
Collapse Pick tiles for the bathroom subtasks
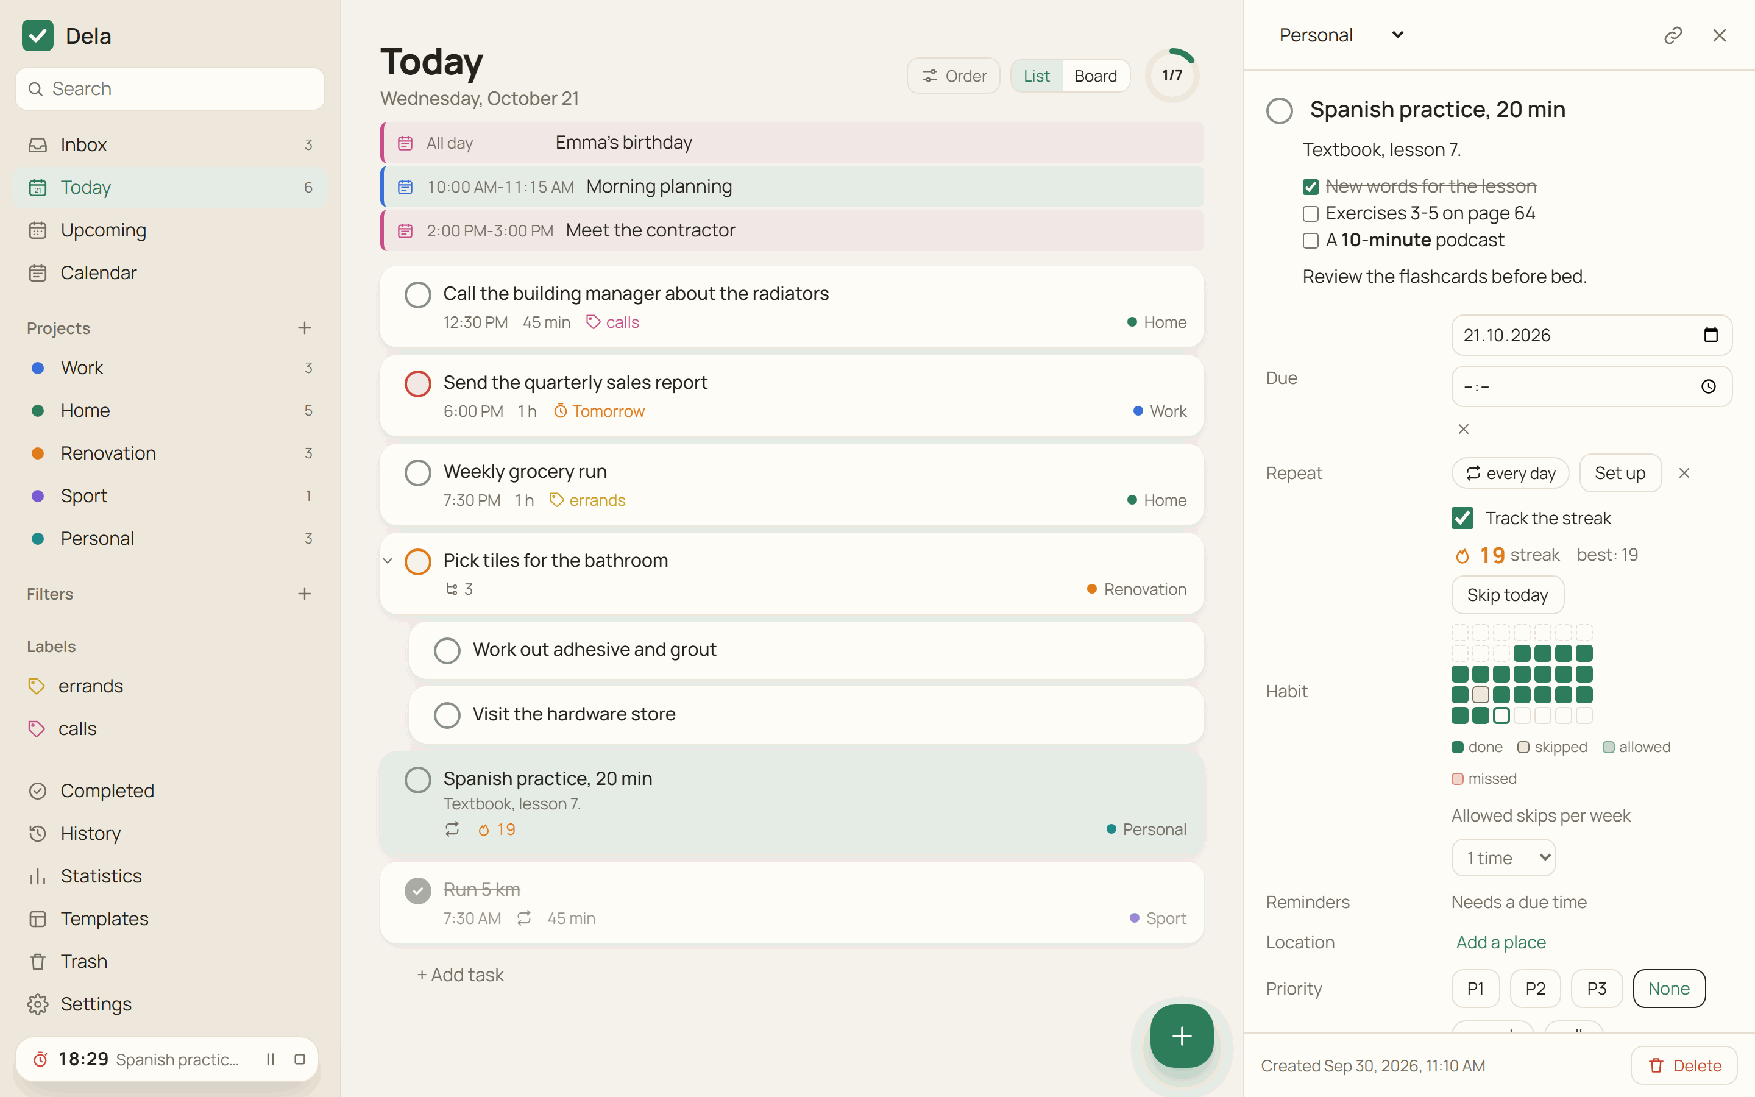coord(388,561)
